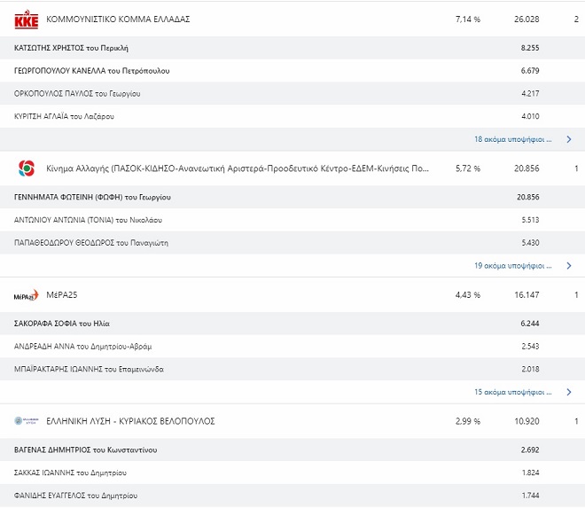The height and width of the screenshot is (508, 585).
Task: Select ΕΛΛΗΝΙΚΗ ΛΥΣΗ - ΚΥΡΙΑΚΟΣ ΒΕΛΟΠΟΥΛΟΣ party name
Action: [130, 421]
